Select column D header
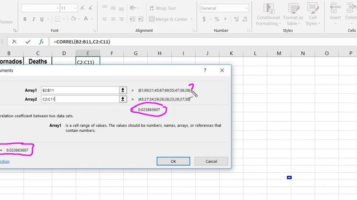357x200 pixels. pos(64,53)
